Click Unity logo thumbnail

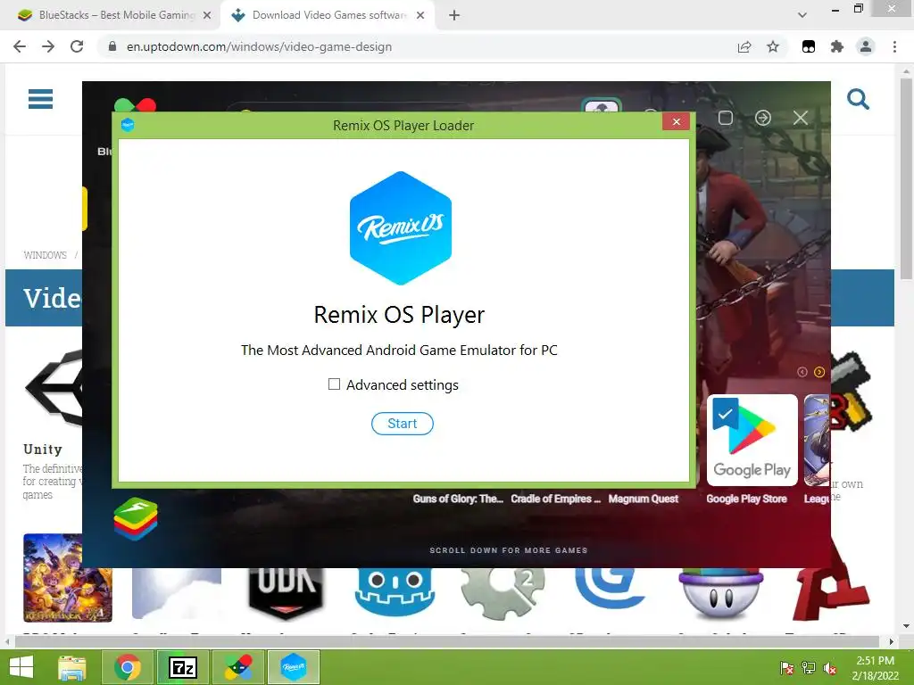click(54, 387)
